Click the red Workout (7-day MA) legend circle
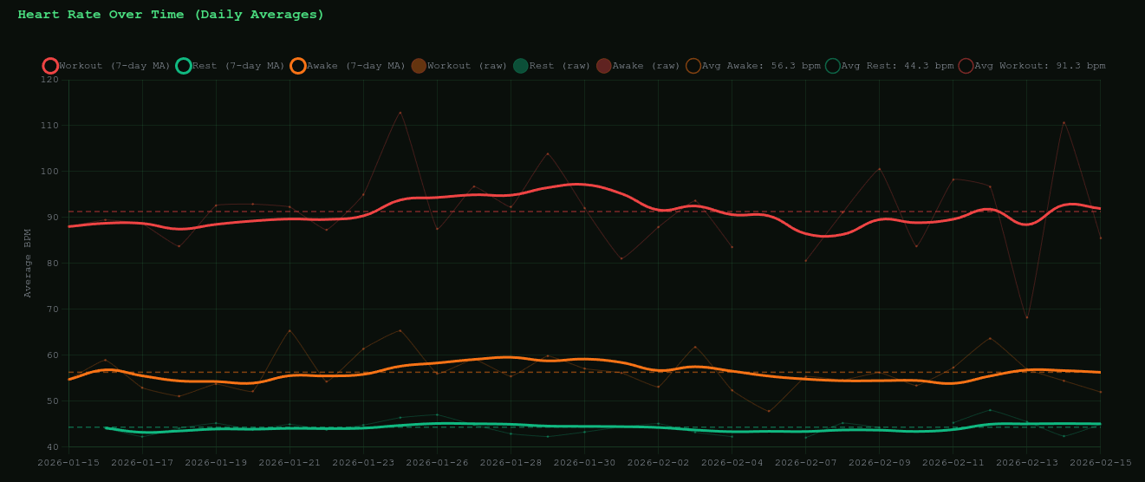Image resolution: width=1145 pixels, height=482 pixels. point(50,66)
